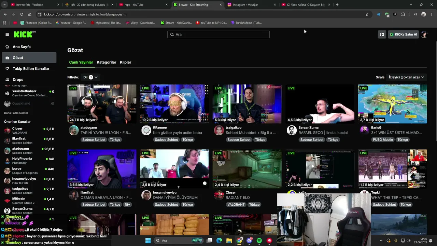Click BarisG's channel avatar

click(x=364, y=130)
